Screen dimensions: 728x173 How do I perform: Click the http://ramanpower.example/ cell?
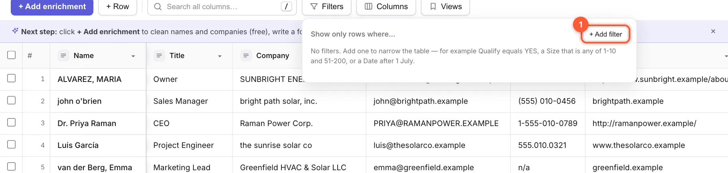click(657, 123)
